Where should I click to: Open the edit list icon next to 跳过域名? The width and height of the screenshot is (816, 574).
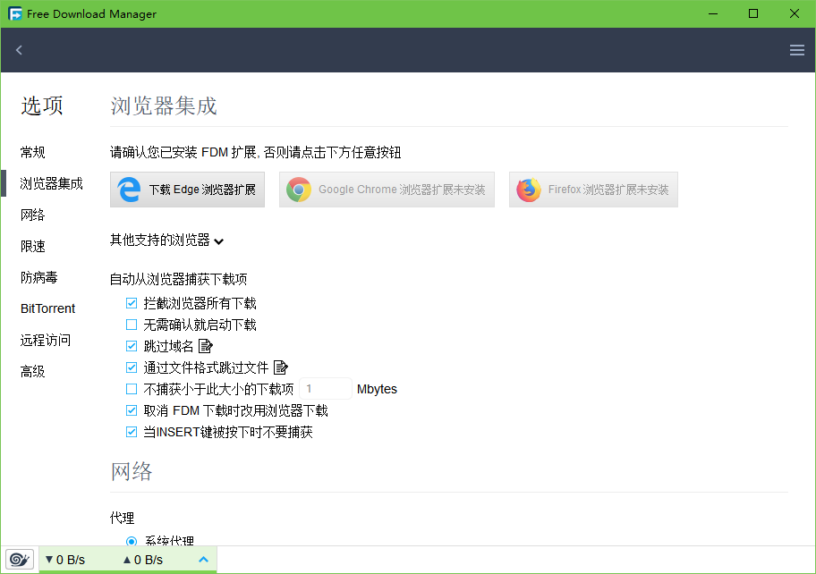coord(206,346)
